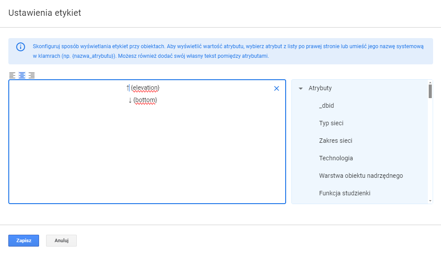Click the attribute list scroll-down arrow
The image size is (441, 254).
pos(430,201)
